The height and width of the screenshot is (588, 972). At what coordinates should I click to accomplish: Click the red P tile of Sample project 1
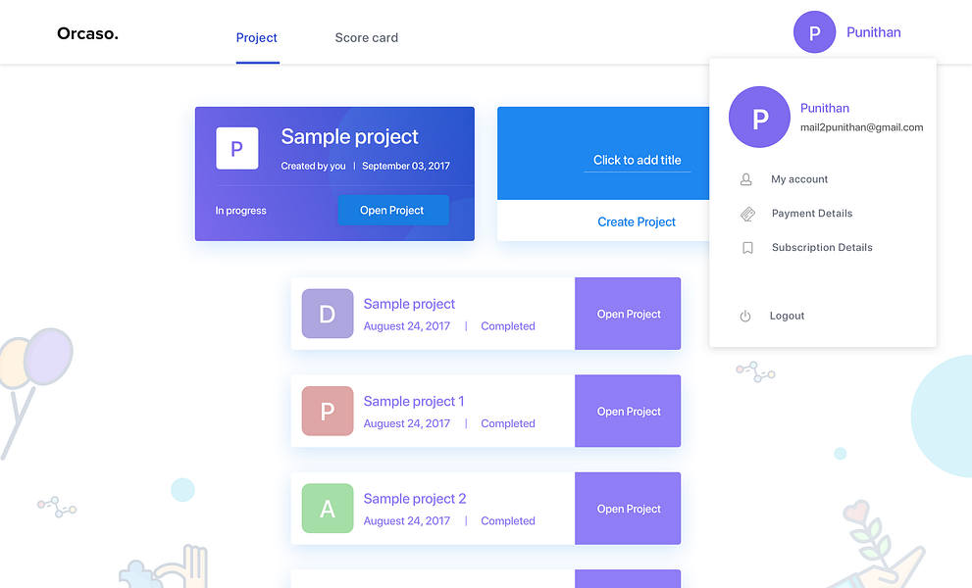click(x=328, y=411)
